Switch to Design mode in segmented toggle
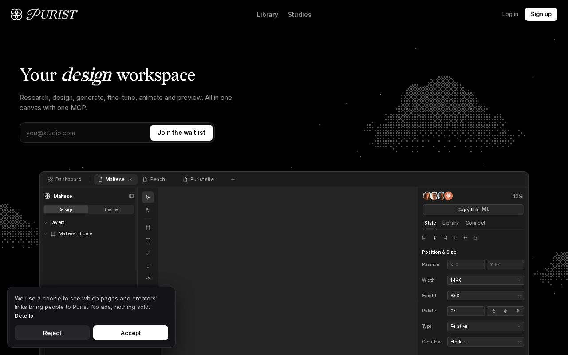568x355 pixels. (x=66, y=209)
